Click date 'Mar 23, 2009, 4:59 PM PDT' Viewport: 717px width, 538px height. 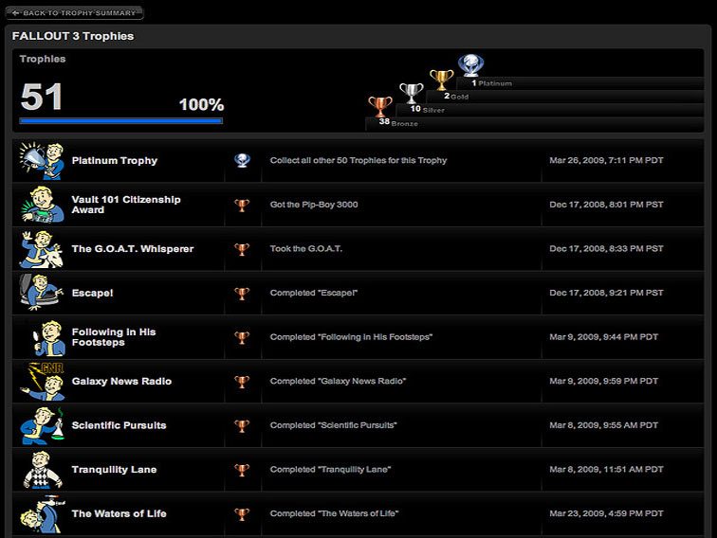[x=606, y=513]
